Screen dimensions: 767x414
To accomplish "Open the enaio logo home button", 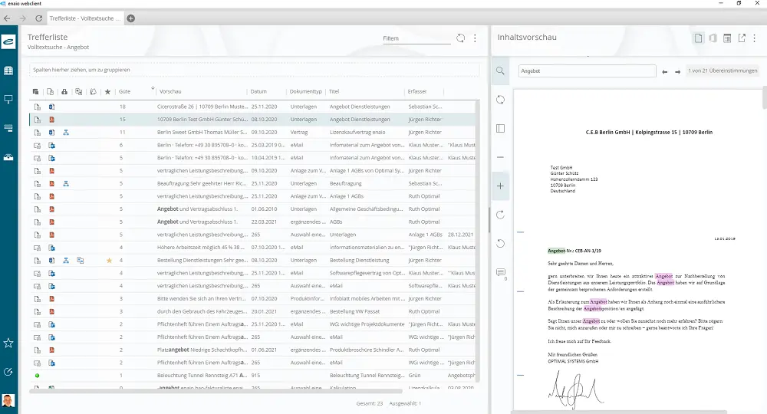I will [x=8, y=42].
